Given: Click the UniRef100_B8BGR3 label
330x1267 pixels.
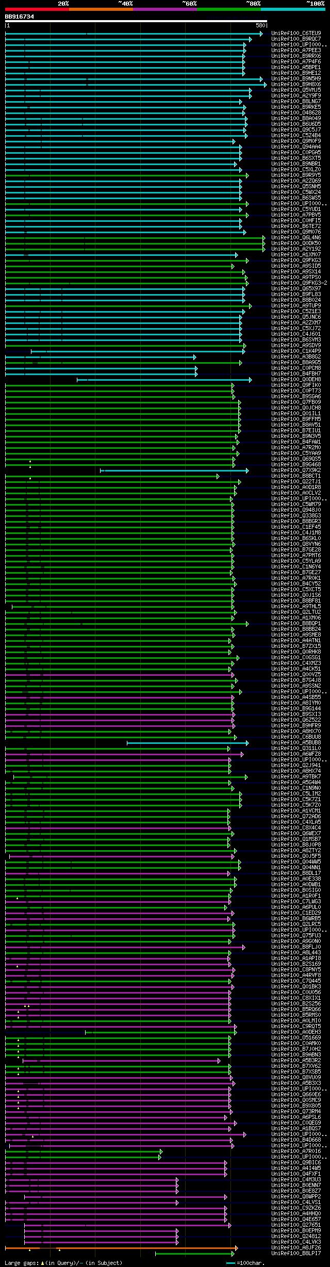Looking at the screenshot, I should coord(296,521).
